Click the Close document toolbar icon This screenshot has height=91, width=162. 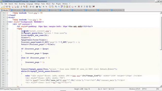tap(12, 7)
